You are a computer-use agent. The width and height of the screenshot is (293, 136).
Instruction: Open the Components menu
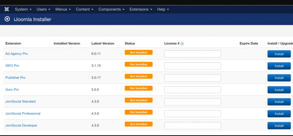[x=111, y=10]
